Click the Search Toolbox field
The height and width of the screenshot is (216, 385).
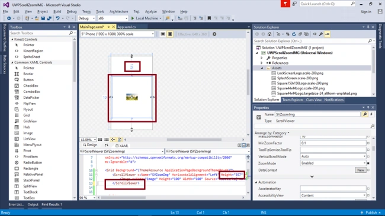point(39,33)
